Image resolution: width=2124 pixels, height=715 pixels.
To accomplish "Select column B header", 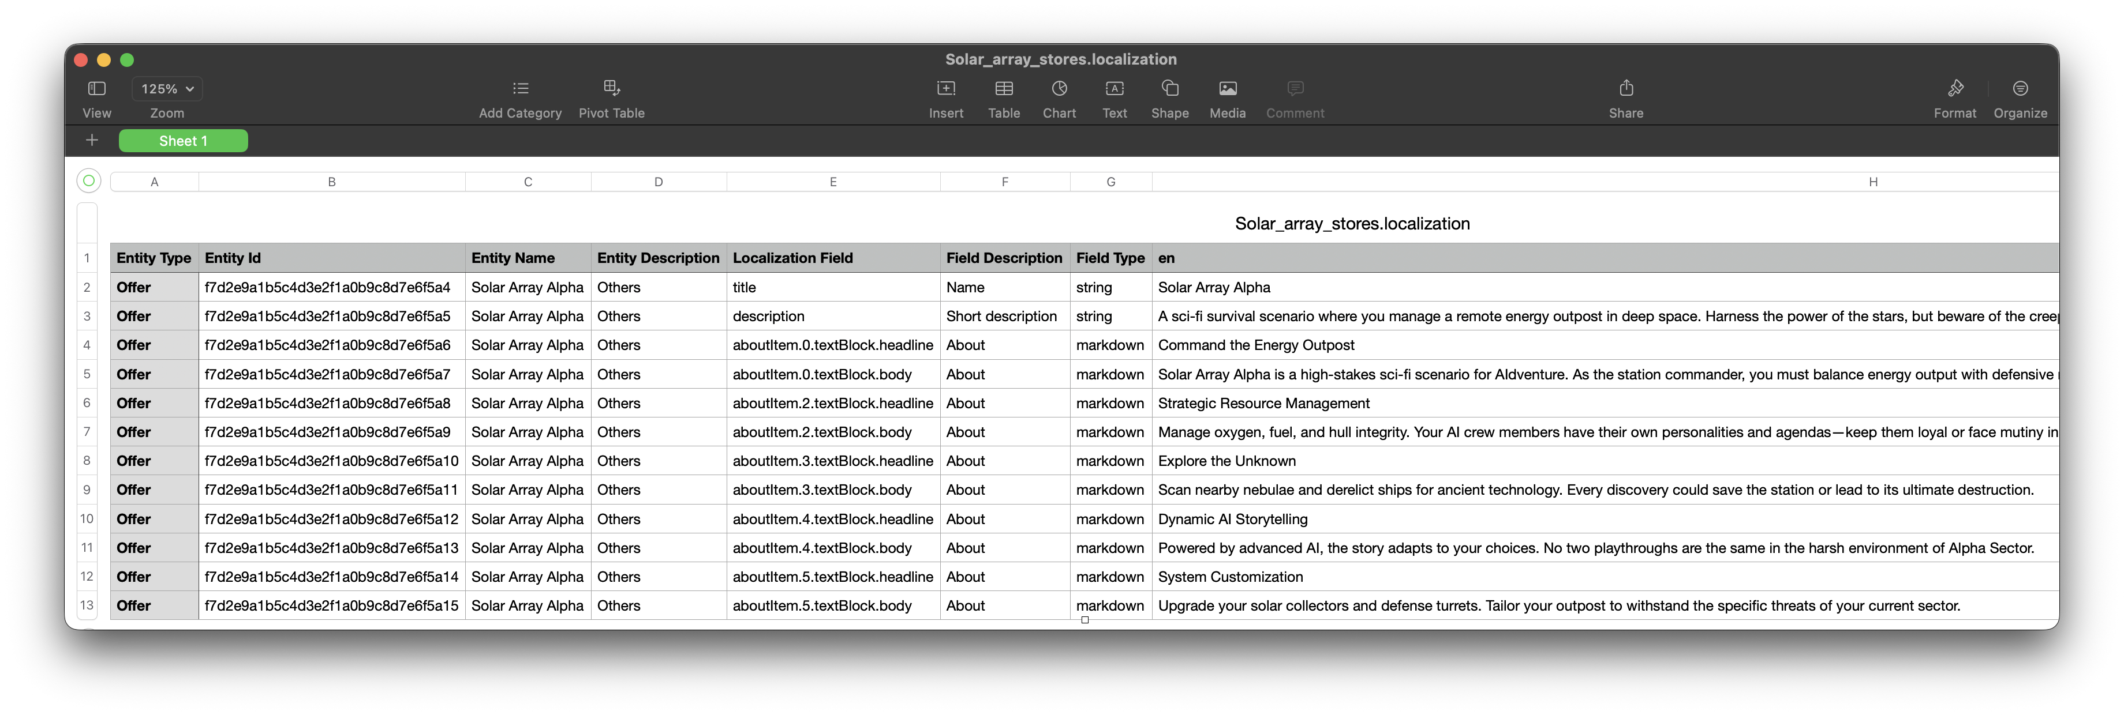I will pyautogui.click(x=331, y=182).
